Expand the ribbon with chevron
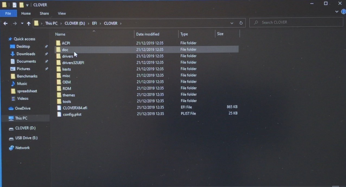This screenshot has height=187, width=346. tap(337, 12)
